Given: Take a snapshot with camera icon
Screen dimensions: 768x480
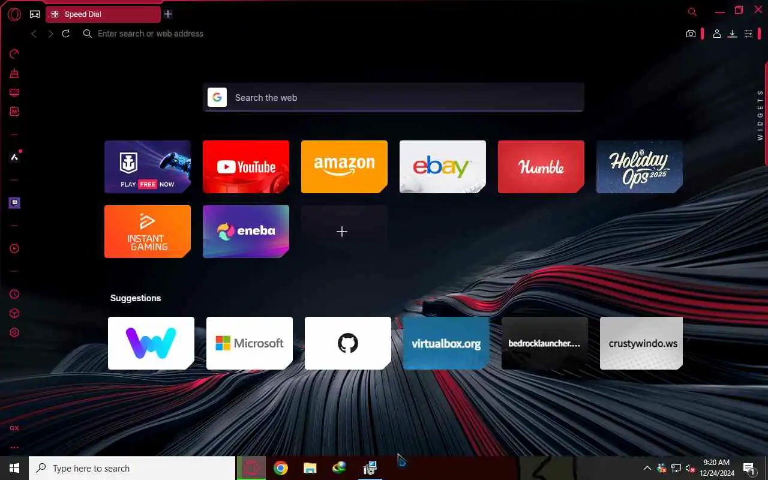Looking at the screenshot, I should 691,34.
